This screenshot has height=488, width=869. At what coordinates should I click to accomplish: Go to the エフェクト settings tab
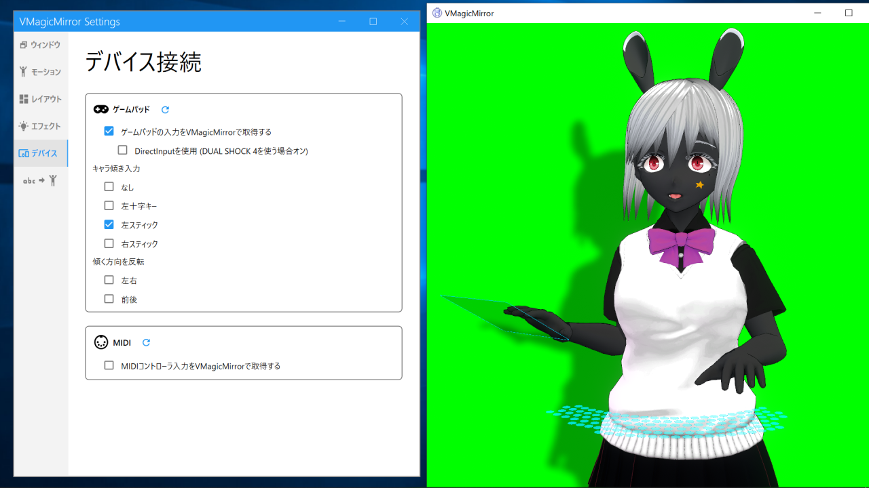point(41,126)
